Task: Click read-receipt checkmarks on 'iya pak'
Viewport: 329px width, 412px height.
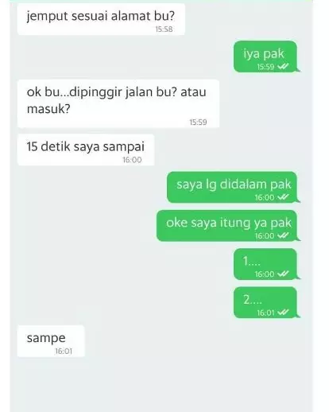Action: coord(283,67)
